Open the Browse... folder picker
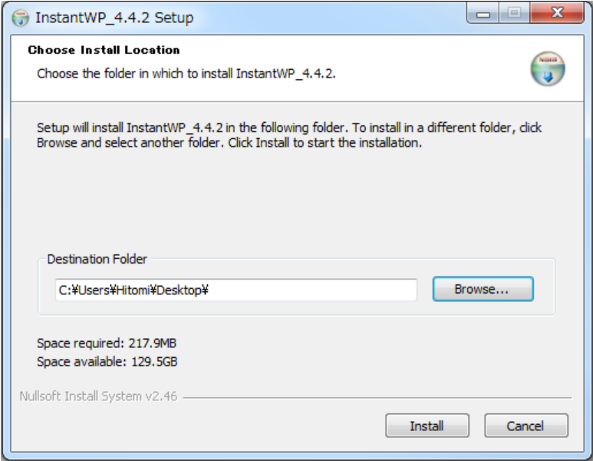This screenshot has width=593, height=461. pos(483,289)
